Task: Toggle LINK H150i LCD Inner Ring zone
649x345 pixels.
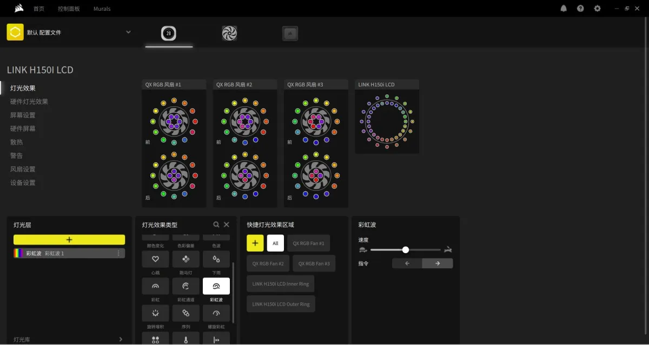Action: pos(281,284)
